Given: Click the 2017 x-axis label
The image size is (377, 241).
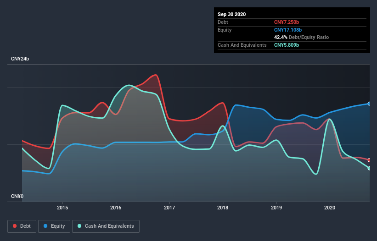Looking at the screenshot, I should (169, 208).
